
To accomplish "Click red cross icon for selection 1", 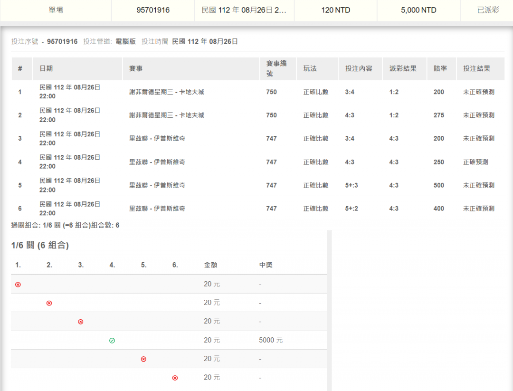I will pos(18,285).
